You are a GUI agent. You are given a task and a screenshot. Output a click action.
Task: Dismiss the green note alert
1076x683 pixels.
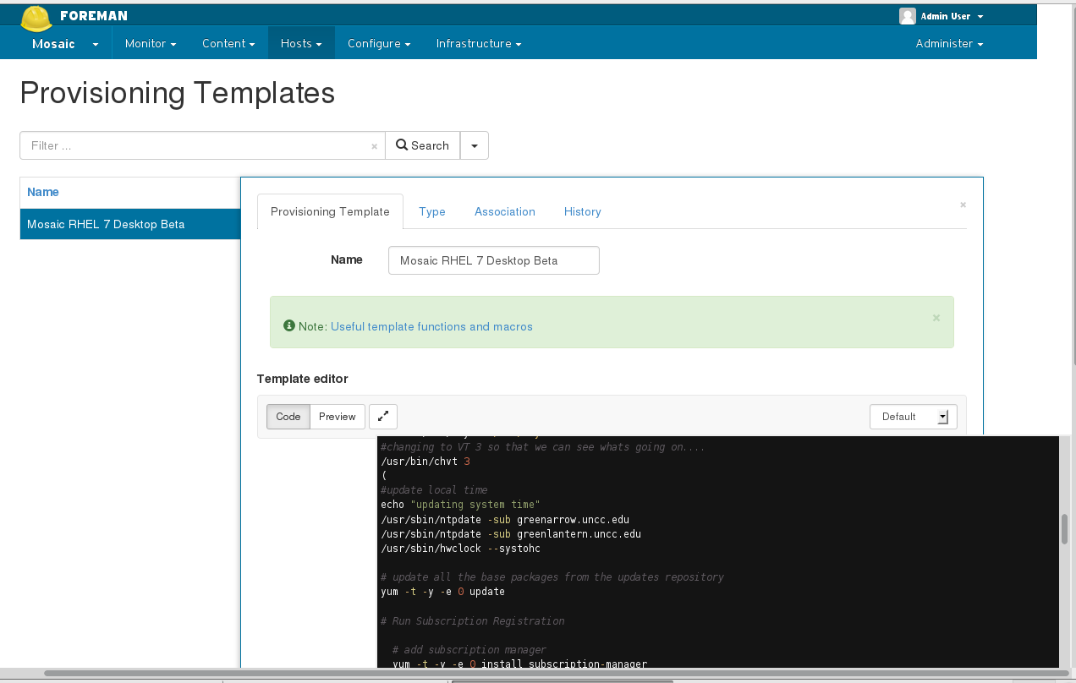[x=936, y=318]
